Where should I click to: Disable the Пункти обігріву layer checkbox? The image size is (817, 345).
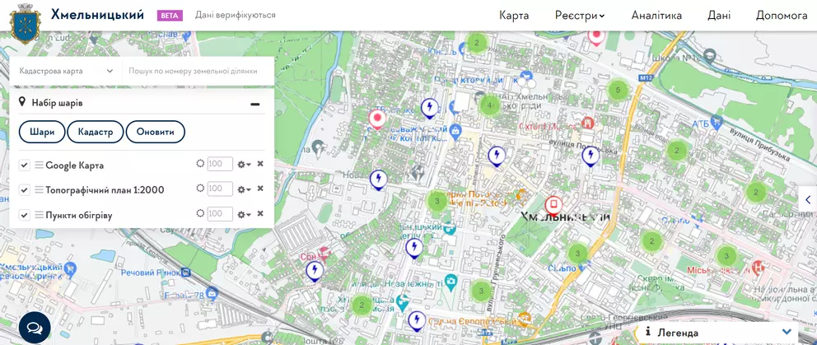pos(25,215)
